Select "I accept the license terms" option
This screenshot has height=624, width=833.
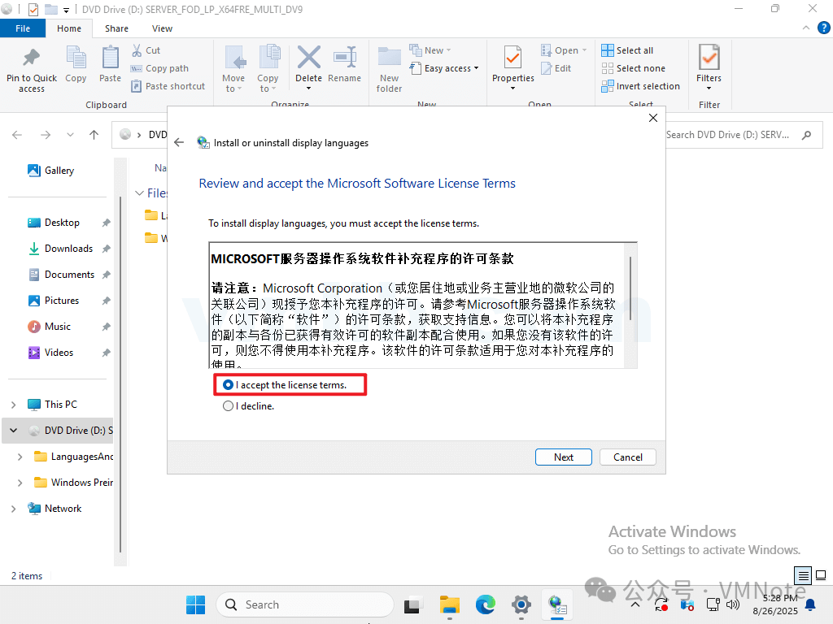[229, 385]
